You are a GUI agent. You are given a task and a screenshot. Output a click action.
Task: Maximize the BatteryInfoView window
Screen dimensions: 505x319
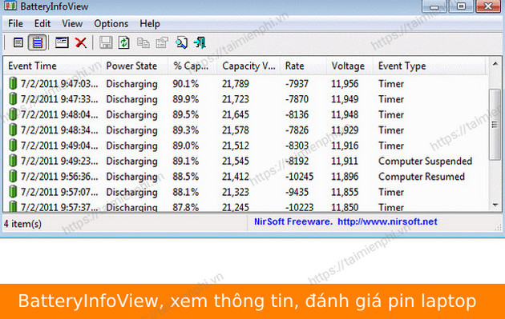461,6
